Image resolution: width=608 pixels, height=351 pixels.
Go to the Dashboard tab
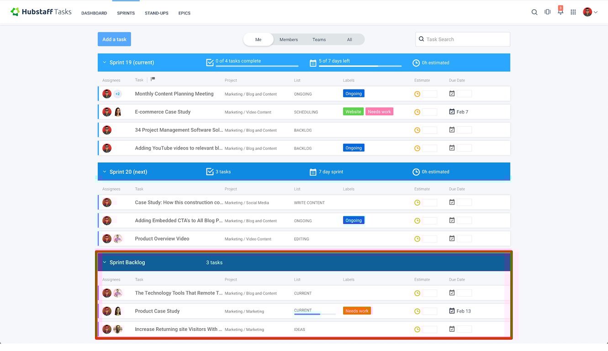click(x=94, y=13)
